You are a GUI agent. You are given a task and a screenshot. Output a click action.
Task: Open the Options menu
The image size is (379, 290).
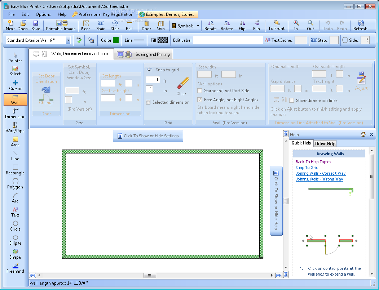43,14
